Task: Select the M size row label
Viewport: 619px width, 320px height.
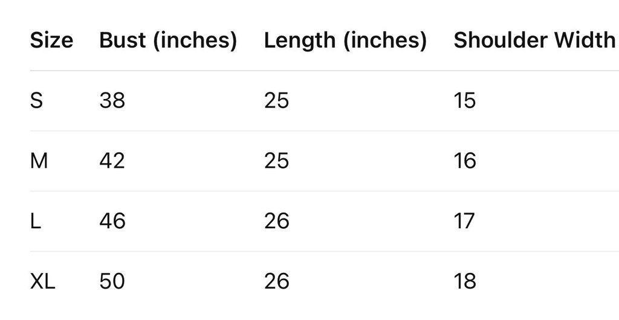Action: tap(39, 161)
